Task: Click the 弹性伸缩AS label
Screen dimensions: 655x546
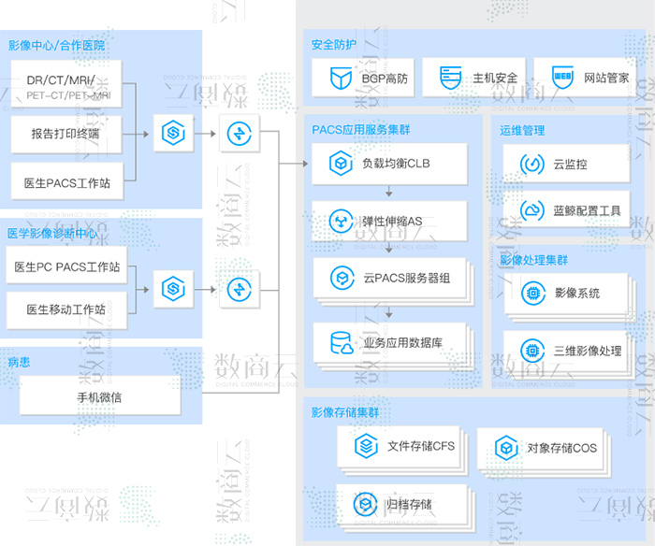Action: 392,222
